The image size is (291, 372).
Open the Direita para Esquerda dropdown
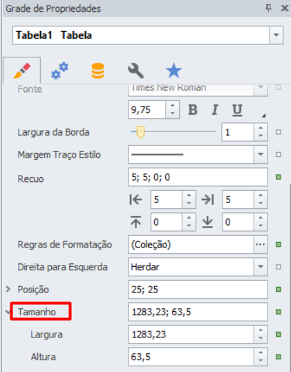261,267
